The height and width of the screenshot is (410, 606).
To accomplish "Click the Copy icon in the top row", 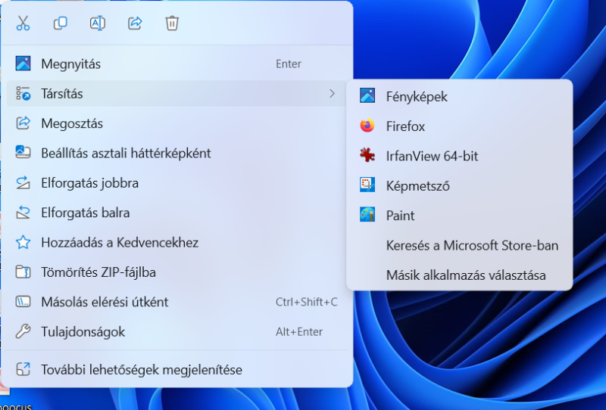I will 61,23.
